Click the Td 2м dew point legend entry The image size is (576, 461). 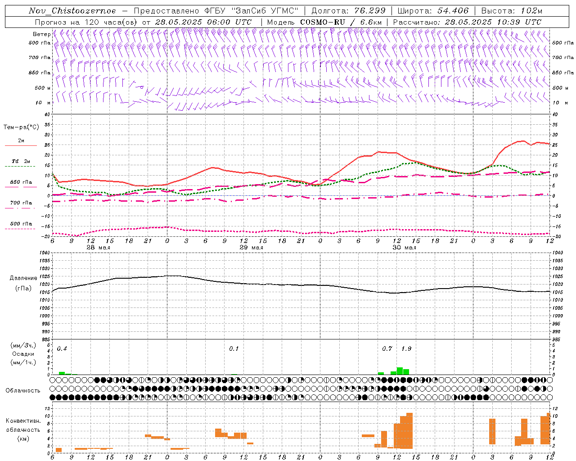pos(21,161)
